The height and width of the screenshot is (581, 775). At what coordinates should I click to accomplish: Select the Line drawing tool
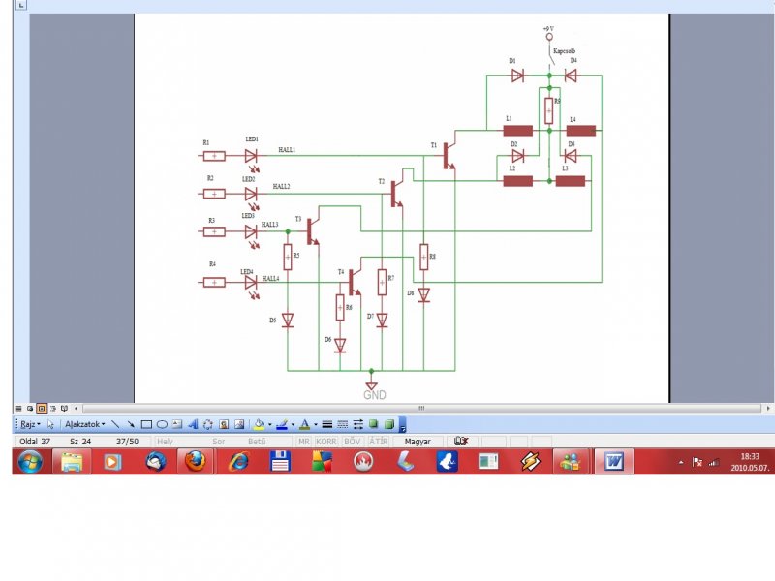(x=115, y=424)
